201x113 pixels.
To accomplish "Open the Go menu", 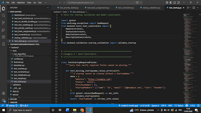I will coord(35,3).
